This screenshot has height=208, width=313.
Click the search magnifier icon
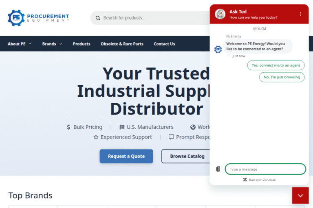(98, 18)
